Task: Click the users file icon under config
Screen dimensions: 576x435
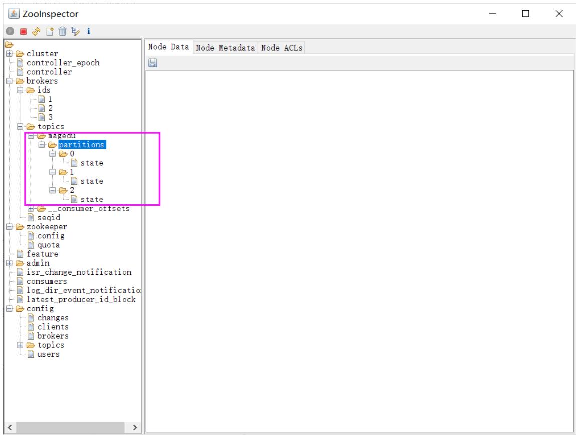Action: (31, 354)
